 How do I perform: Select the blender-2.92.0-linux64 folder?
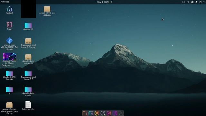point(9,73)
